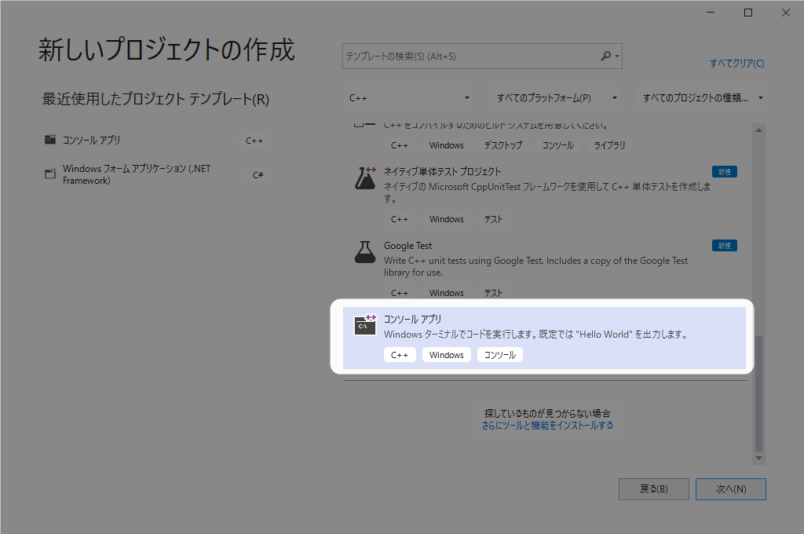Screen dimensions: 804x534
Task: Click the デスクトップ tag in the top template row
Action: (503, 145)
